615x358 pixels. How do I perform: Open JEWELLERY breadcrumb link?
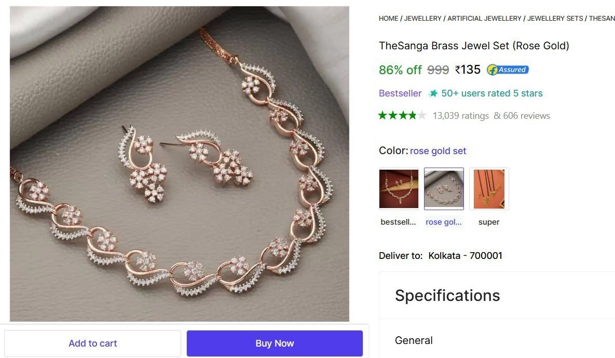pos(423,18)
